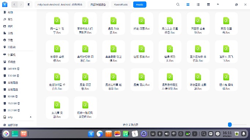Open File Manager from the dock
Screen dimensions: 250x140
pyautogui.click(x=91, y=134)
